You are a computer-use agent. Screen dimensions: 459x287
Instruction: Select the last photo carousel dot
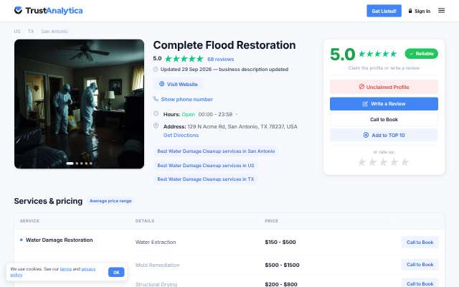tap(91, 164)
